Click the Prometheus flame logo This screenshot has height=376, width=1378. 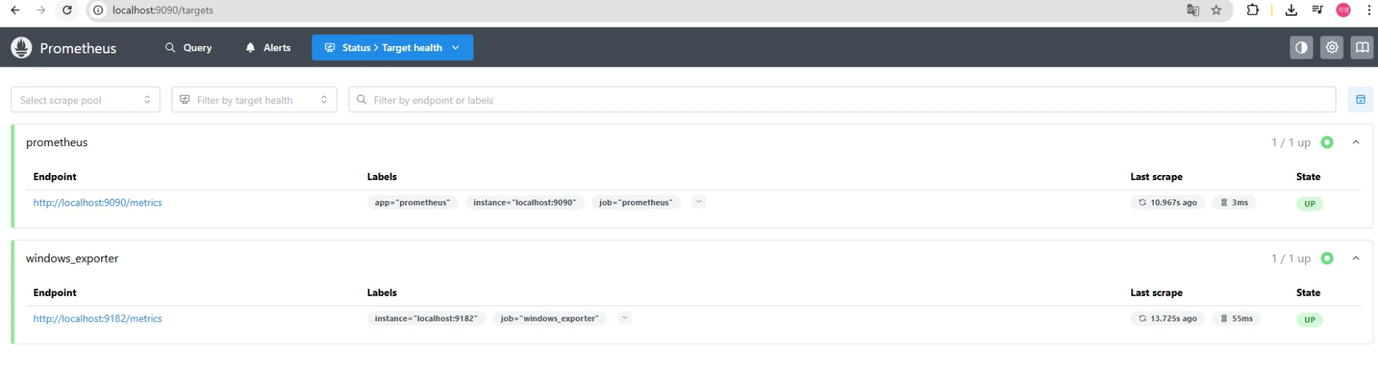(x=22, y=47)
